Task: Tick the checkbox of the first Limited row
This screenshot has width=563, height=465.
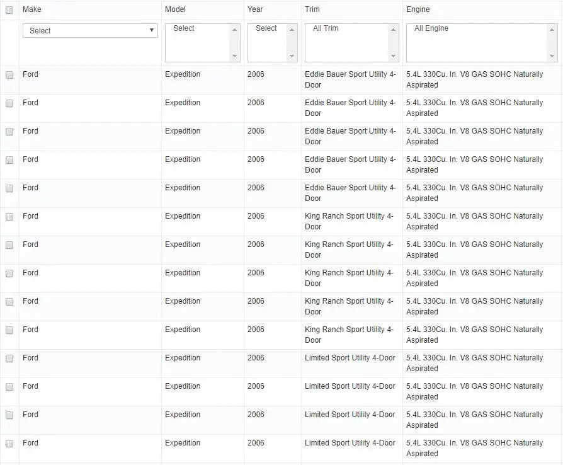Action: point(9,359)
